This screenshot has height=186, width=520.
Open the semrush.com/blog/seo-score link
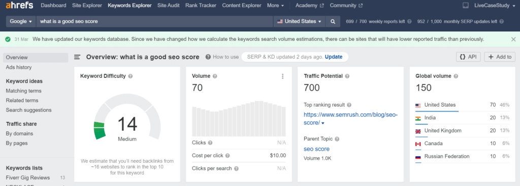[x=350, y=119]
